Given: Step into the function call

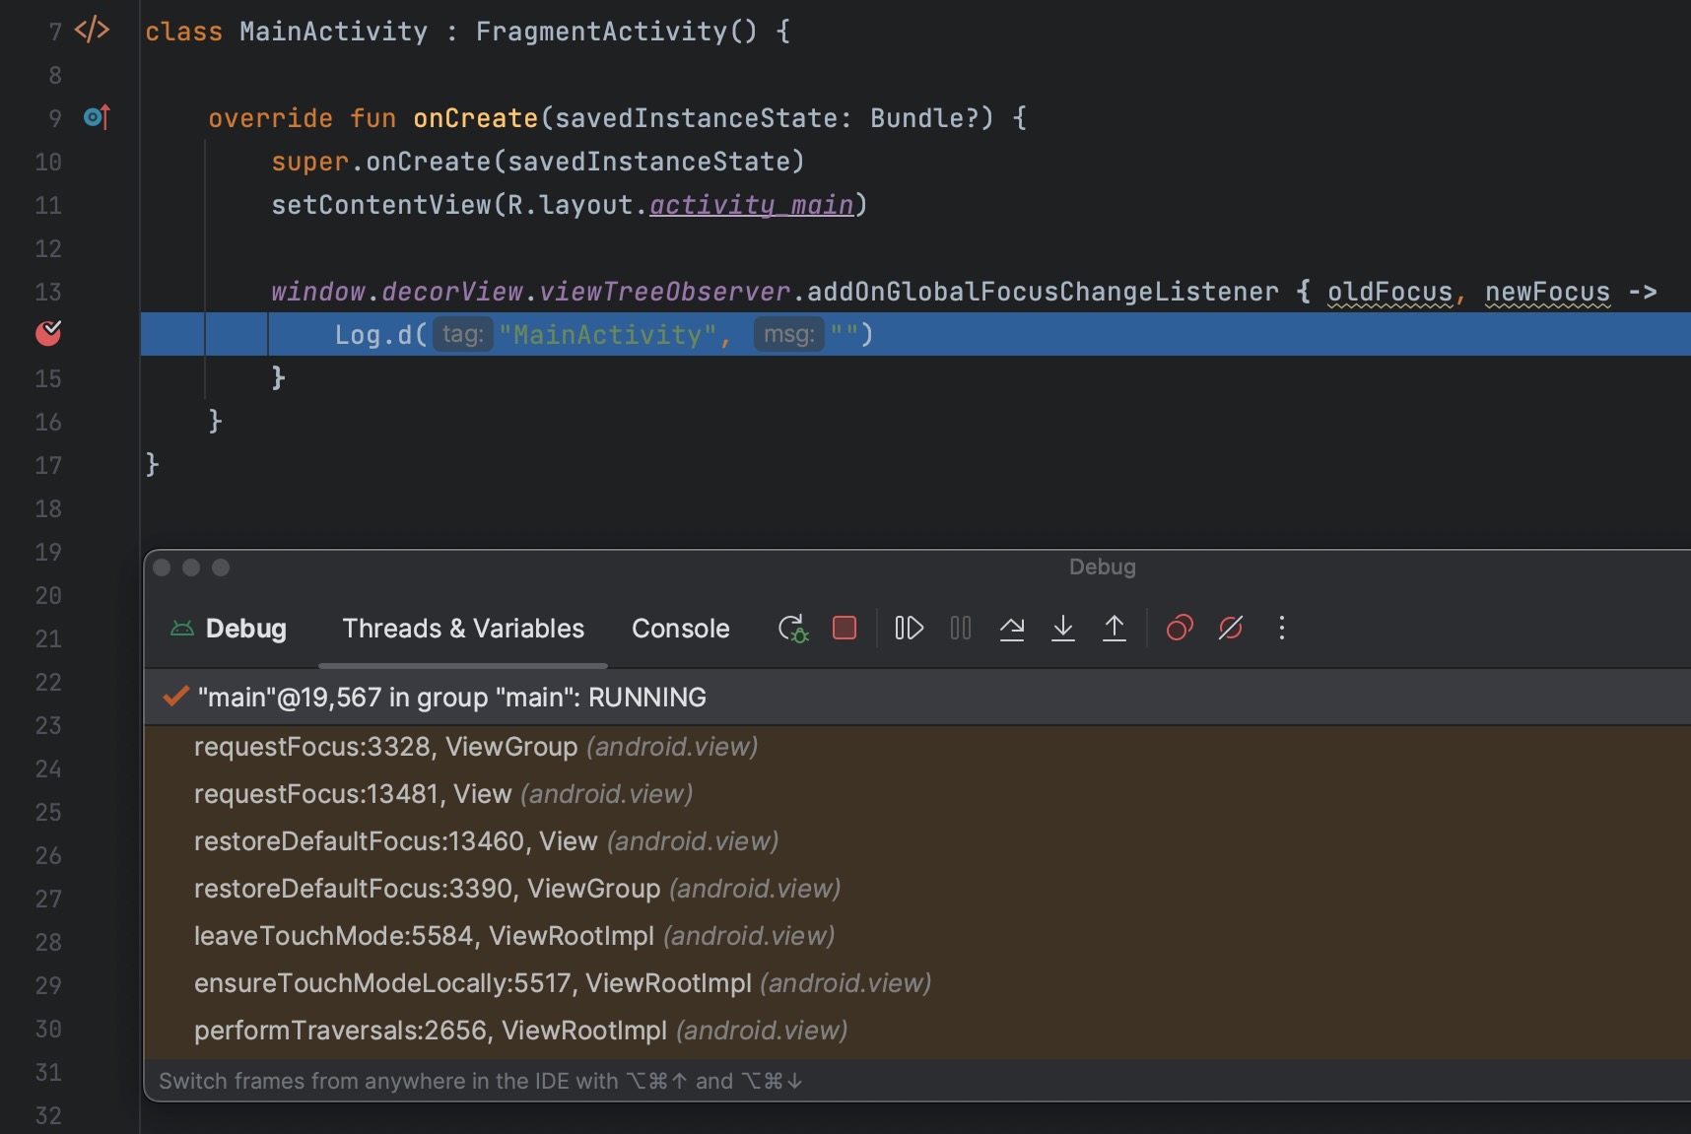Looking at the screenshot, I should click(1063, 629).
